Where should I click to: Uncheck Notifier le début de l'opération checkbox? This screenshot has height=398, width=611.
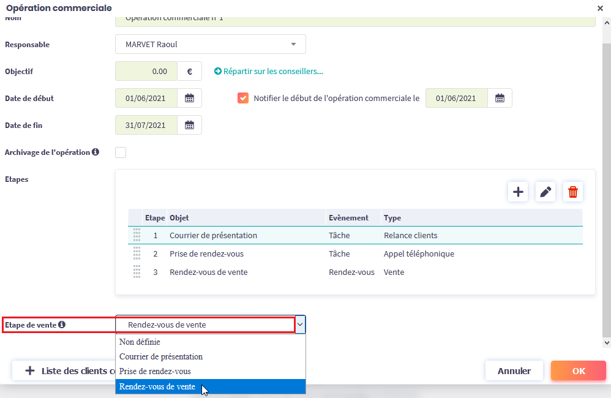[x=243, y=98]
